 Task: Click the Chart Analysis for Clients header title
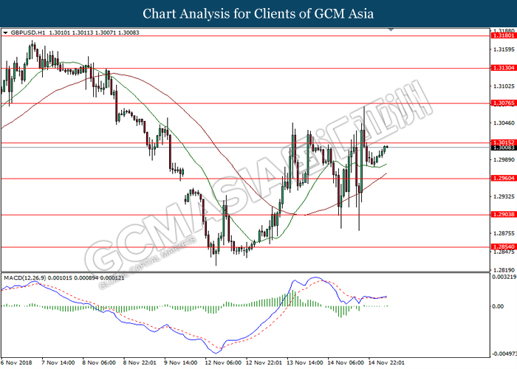coord(258,14)
